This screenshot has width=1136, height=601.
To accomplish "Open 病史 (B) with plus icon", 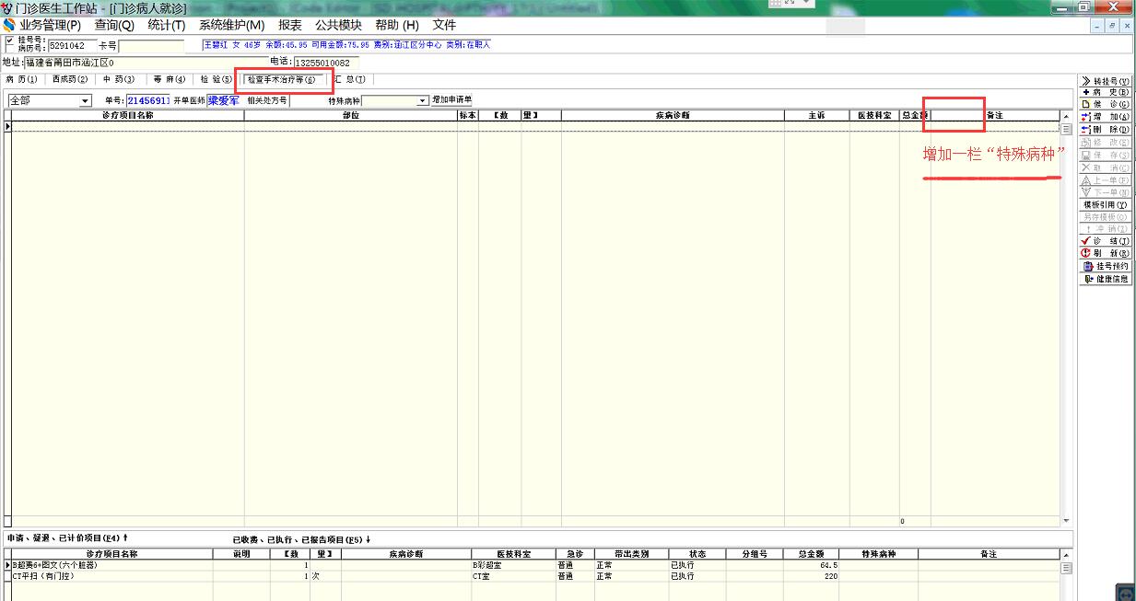I will tap(1105, 92).
